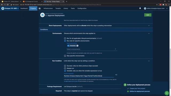Expand the Package Requirement section
The width and height of the screenshot is (171, 96).
click(x=80, y=86)
